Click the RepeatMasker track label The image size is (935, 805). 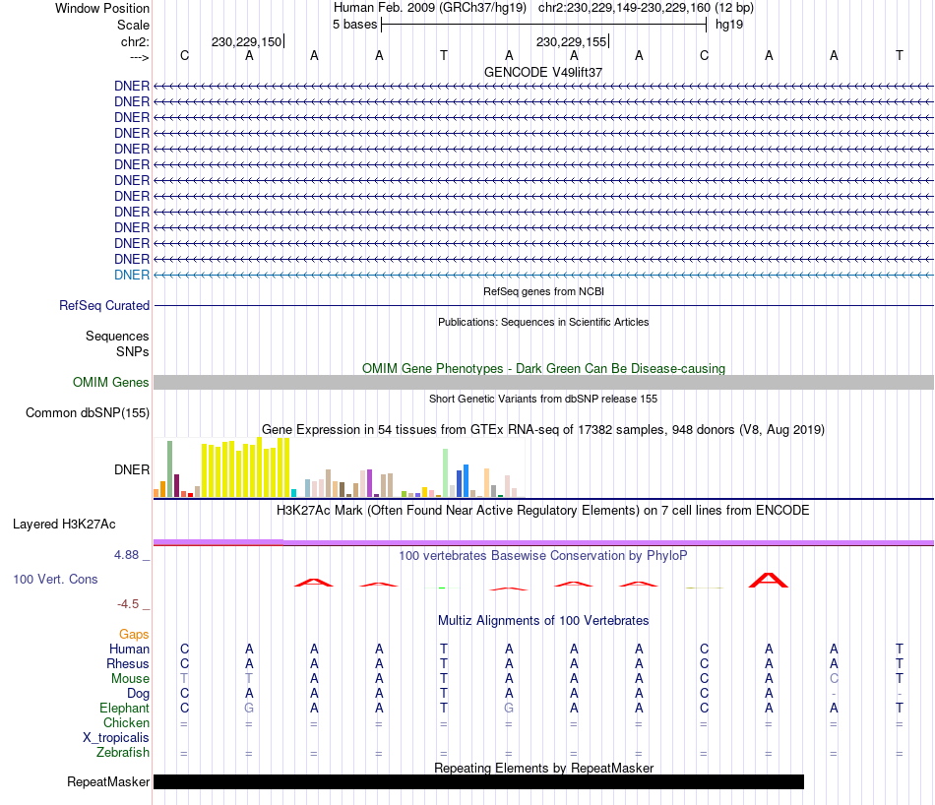(x=108, y=781)
